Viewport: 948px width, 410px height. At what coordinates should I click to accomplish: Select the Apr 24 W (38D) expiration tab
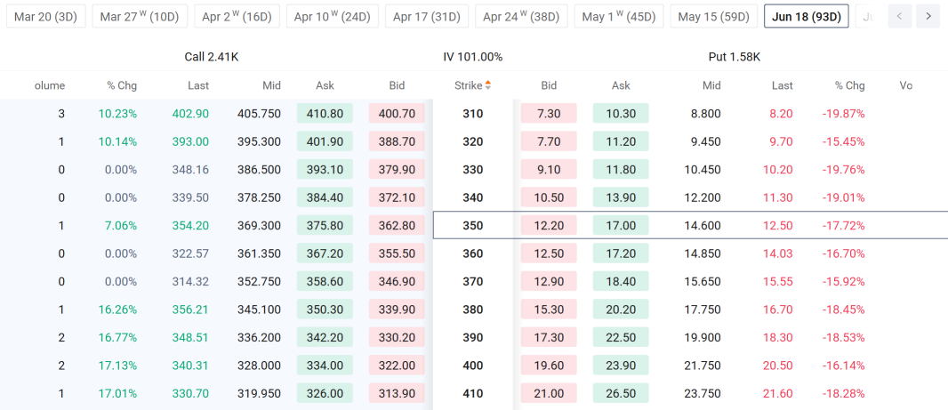pos(521,16)
